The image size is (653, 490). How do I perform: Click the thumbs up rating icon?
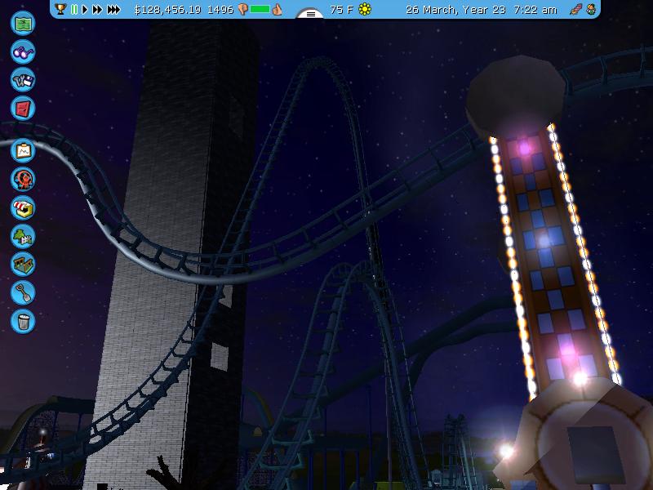tap(277, 9)
